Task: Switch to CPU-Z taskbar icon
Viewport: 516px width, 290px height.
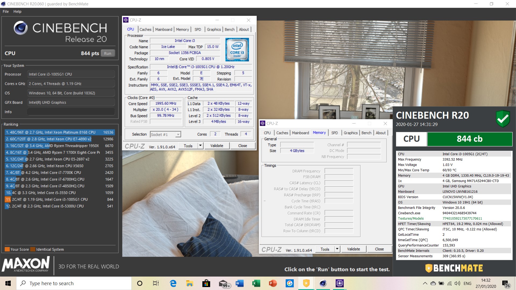Action: pos(339,283)
